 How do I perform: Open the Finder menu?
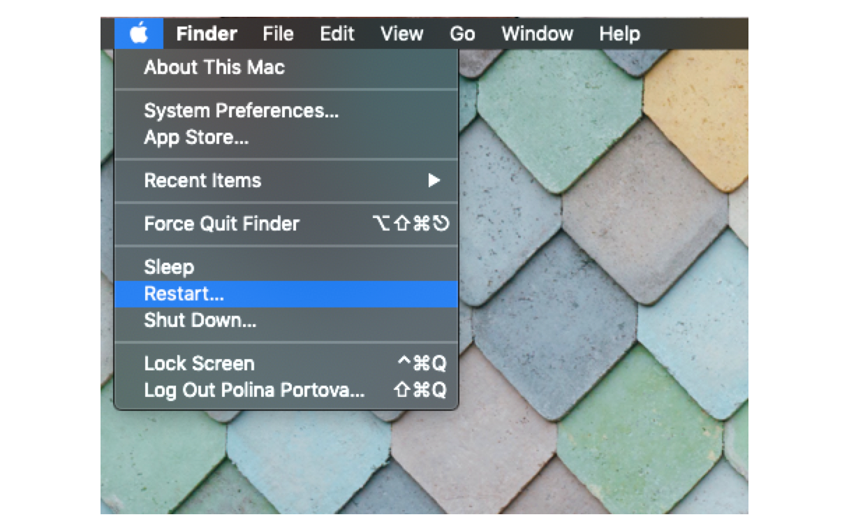[x=206, y=33]
